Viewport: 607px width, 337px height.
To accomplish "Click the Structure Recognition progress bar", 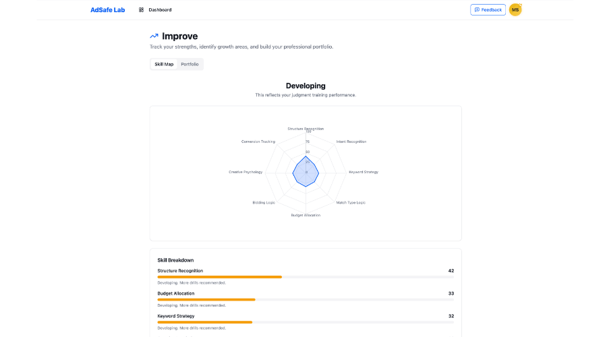I will tap(306, 276).
